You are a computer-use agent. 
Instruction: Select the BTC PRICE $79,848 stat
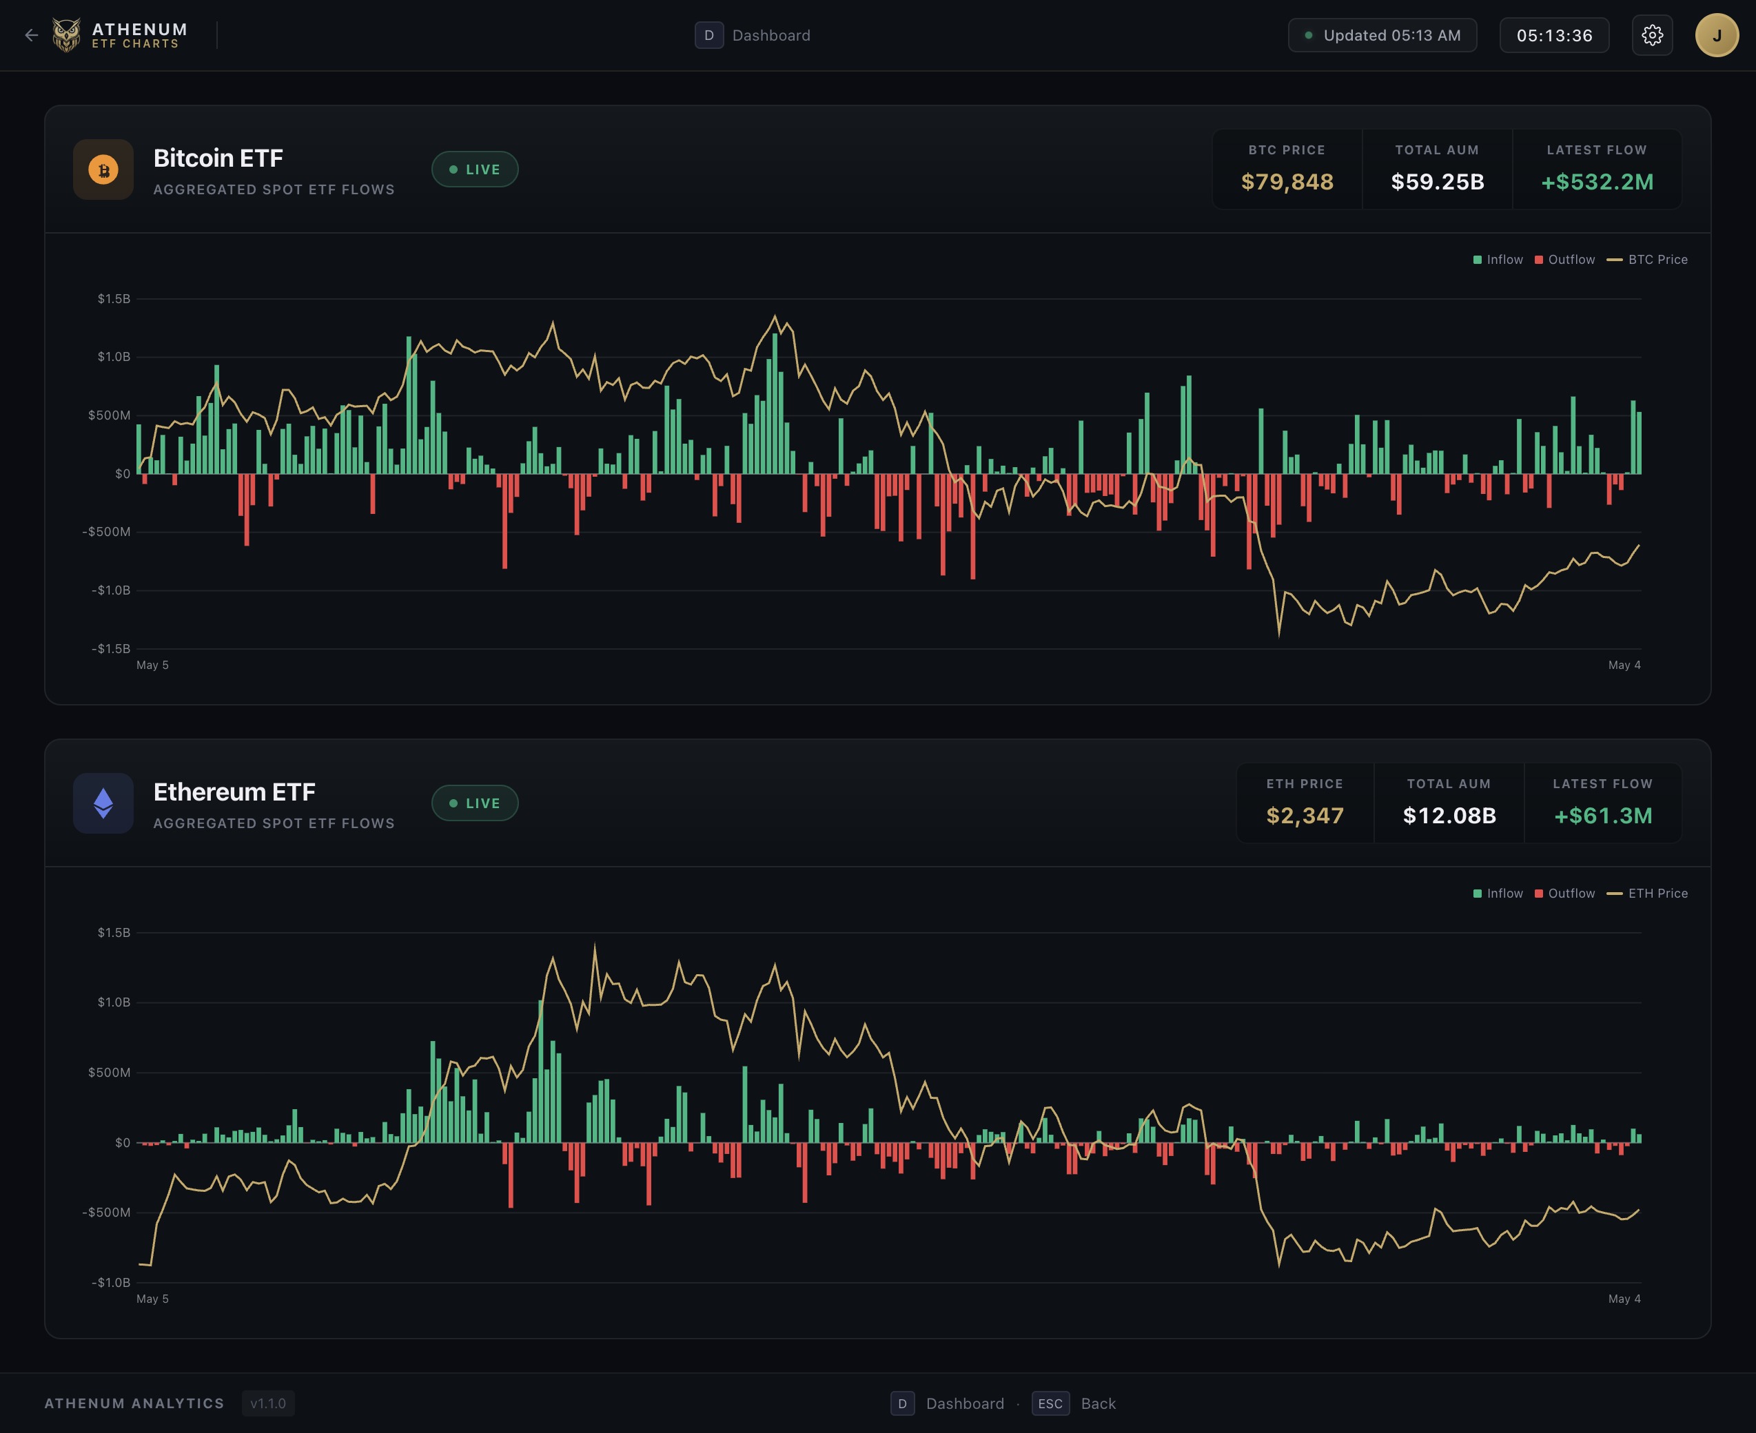tap(1287, 169)
